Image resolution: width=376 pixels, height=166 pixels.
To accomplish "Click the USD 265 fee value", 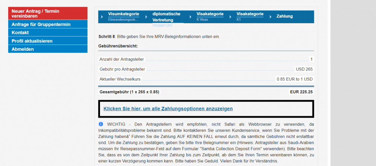I will coord(304,69).
